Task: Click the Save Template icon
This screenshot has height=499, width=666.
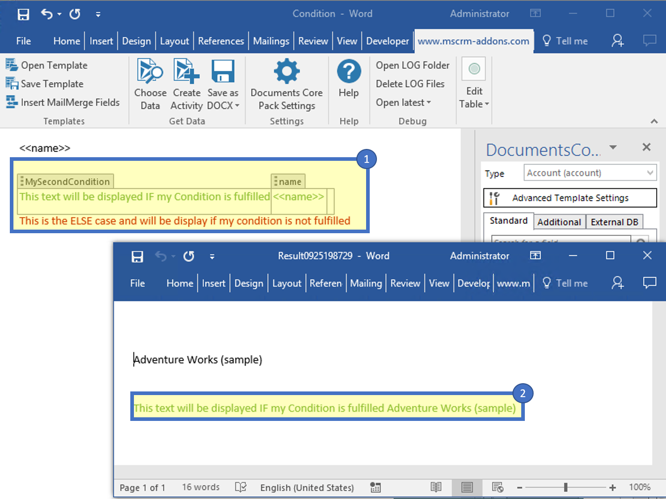Action: tap(12, 83)
